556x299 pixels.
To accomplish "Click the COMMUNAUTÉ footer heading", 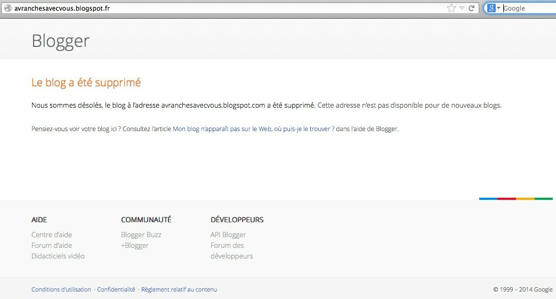I will [146, 220].
